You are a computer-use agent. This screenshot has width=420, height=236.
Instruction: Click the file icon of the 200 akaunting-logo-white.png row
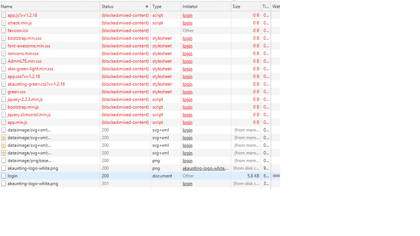[3, 168]
